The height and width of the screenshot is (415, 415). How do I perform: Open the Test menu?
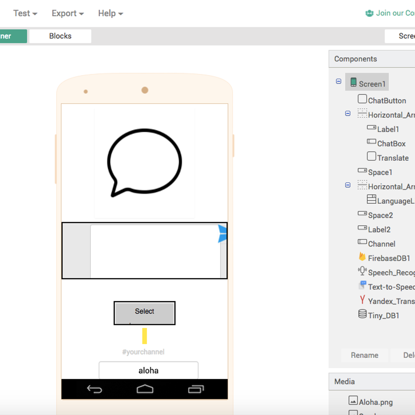(x=25, y=13)
